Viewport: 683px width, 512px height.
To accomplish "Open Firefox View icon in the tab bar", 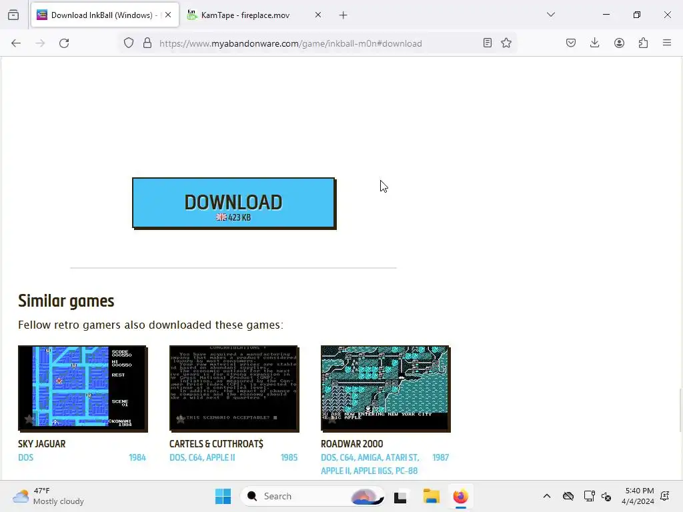I will coord(13,15).
